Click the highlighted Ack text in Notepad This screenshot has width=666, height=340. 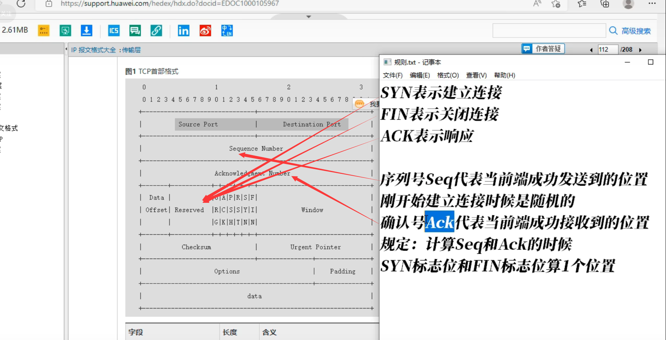440,222
